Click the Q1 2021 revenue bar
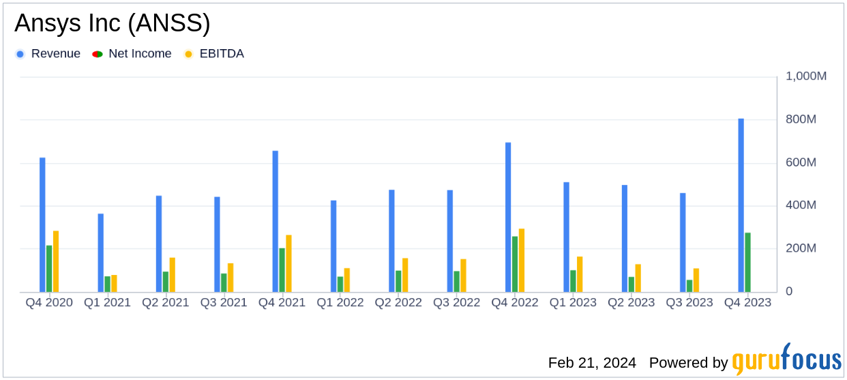This screenshot has width=847, height=380. click(x=100, y=253)
